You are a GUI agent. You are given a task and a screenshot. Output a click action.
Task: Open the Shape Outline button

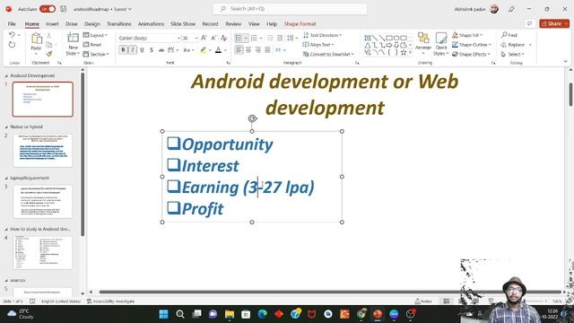pos(471,45)
